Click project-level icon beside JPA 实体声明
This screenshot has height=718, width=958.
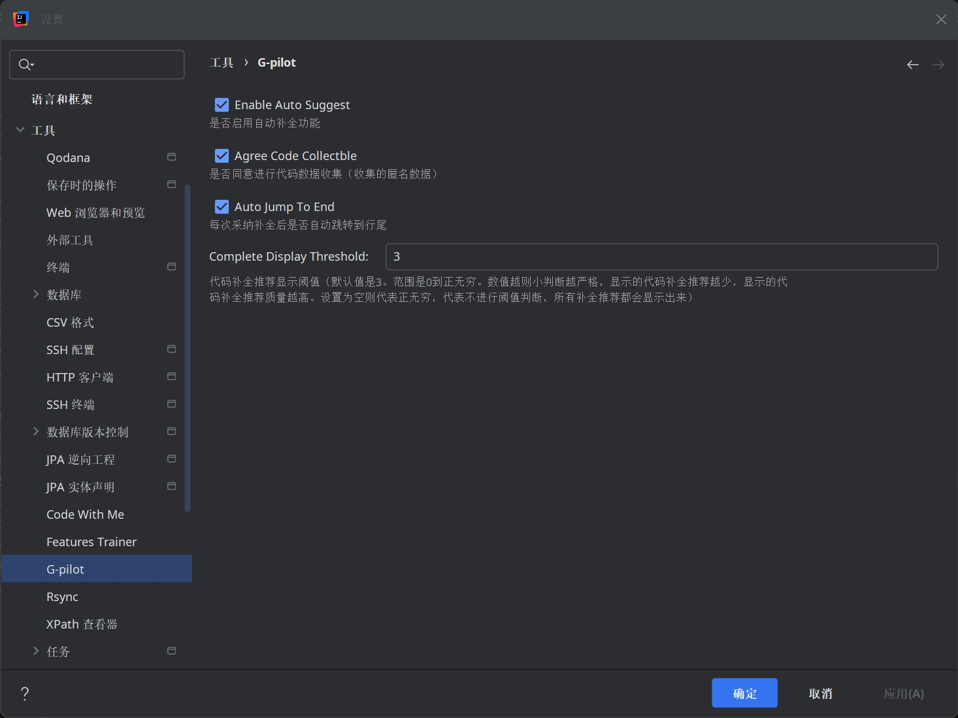coord(172,486)
